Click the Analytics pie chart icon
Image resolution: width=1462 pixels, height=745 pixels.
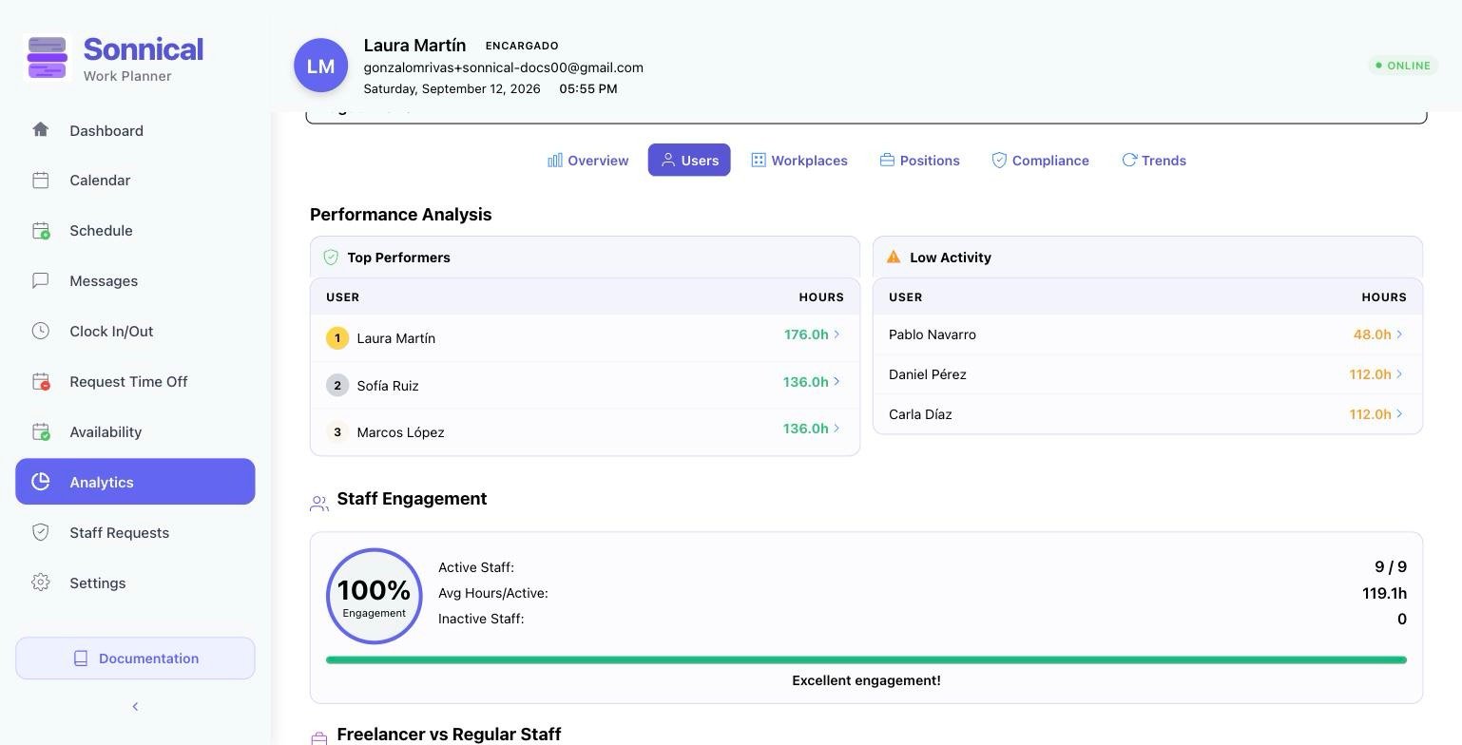tap(40, 482)
